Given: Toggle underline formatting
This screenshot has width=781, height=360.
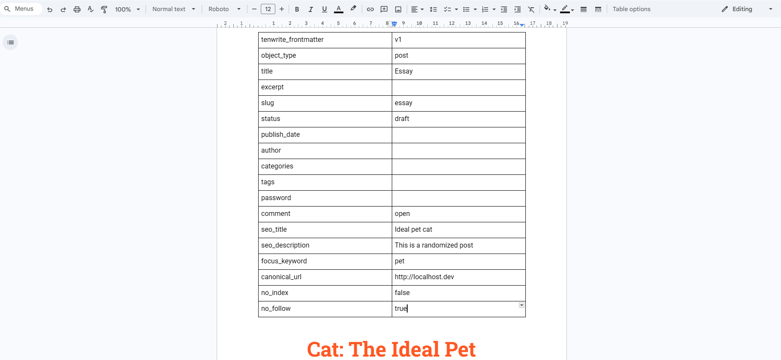Looking at the screenshot, I should pyautogui.click(x=325, y=9).
